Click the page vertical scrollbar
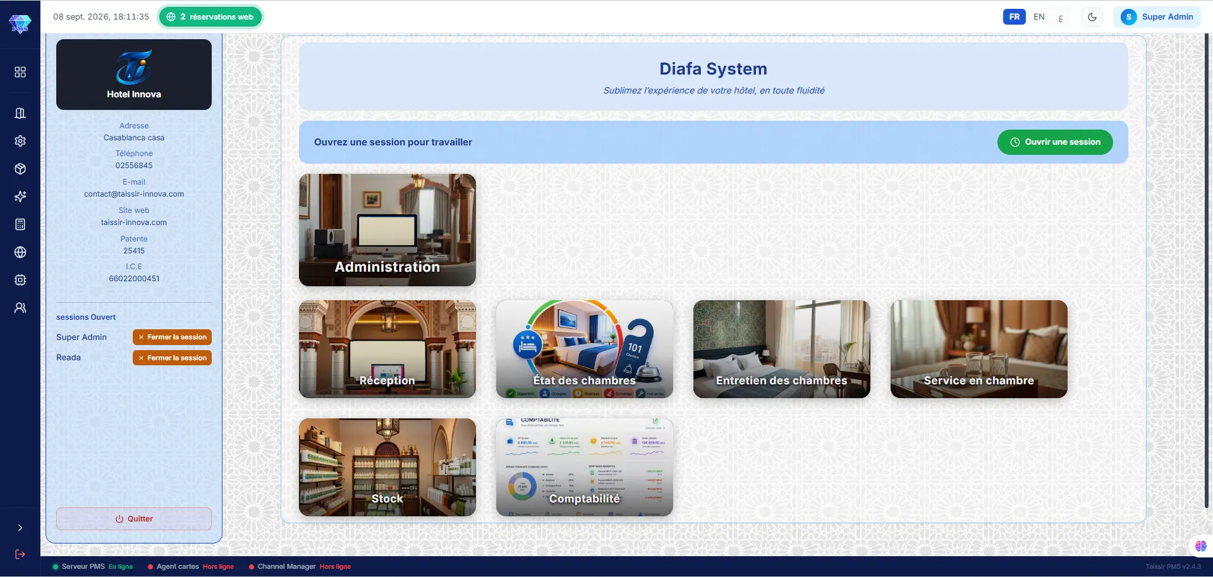The image size is (1213, 577). coord(1208,272)
